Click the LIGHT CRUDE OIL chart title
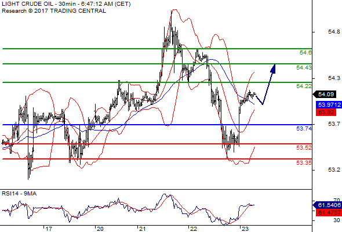342x232 pixels. pos(27,4)
